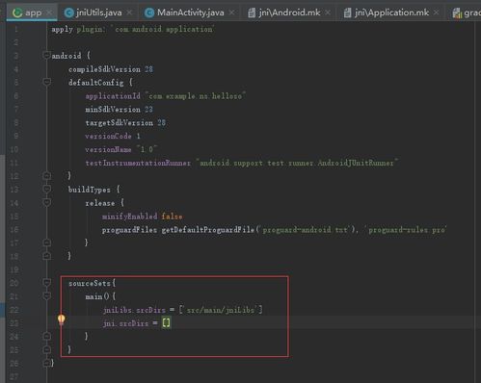Collapse the release block fold marker
Screen dimensions: 481x383
click(x=46, y=202)
